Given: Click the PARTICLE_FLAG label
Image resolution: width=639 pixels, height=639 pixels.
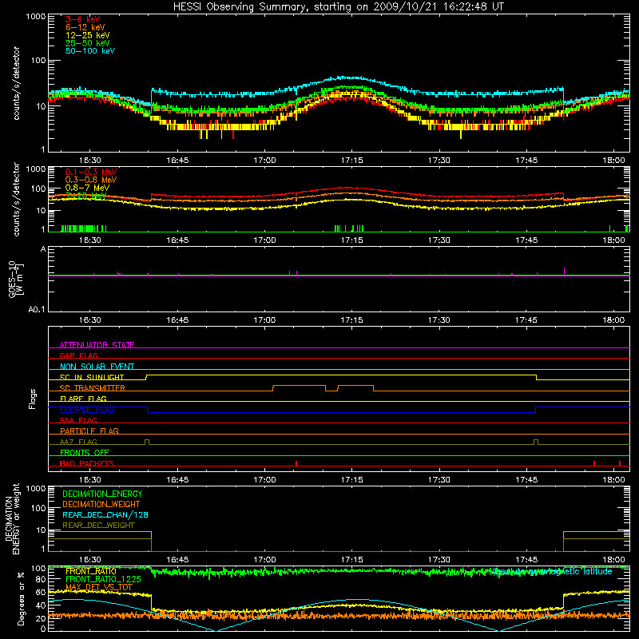Looking at the screenshot, I should click(89, 431).
